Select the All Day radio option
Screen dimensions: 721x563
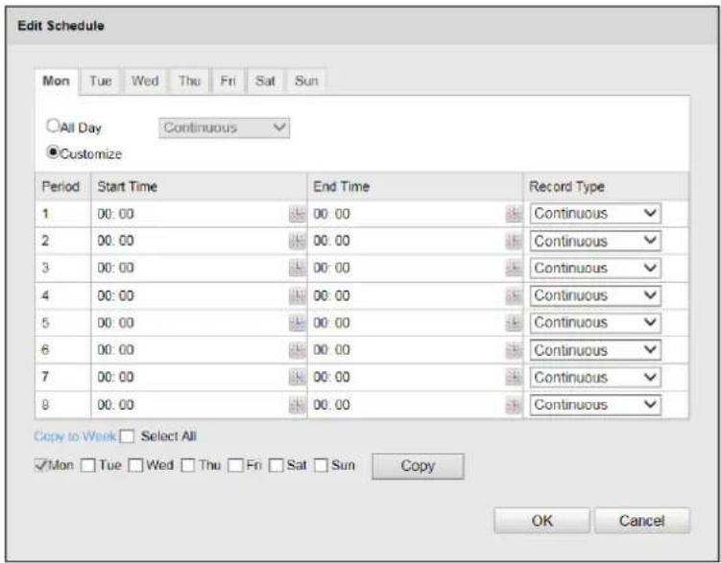click(x=54, y=126)
